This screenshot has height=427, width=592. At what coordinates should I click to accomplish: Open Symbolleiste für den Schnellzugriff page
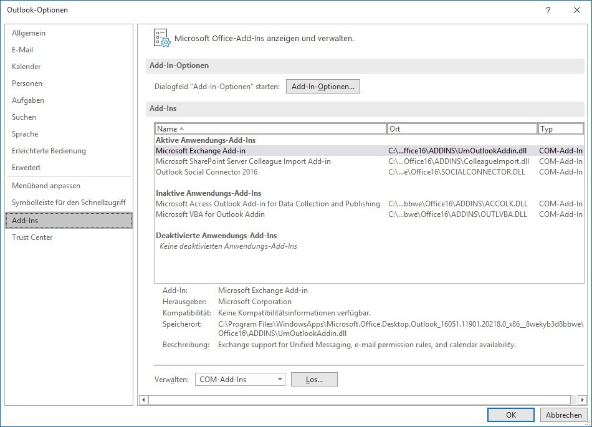coord(69,203)
